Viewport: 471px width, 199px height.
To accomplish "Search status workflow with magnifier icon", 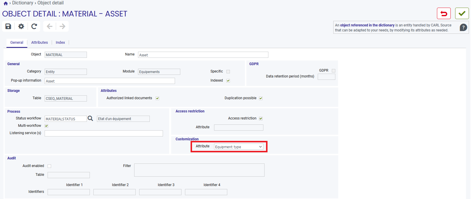I will click(x=90, y=118).
